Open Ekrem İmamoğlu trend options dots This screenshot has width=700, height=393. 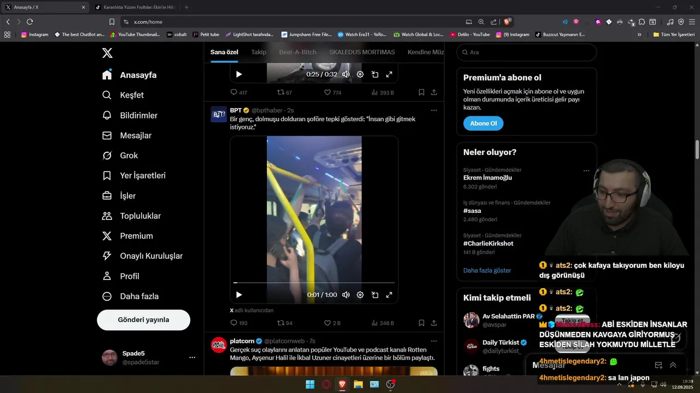(586, 171)
